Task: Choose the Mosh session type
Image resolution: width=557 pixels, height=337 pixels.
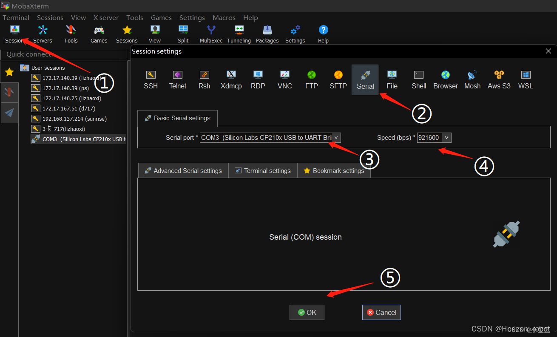Action: pos(472,80)
